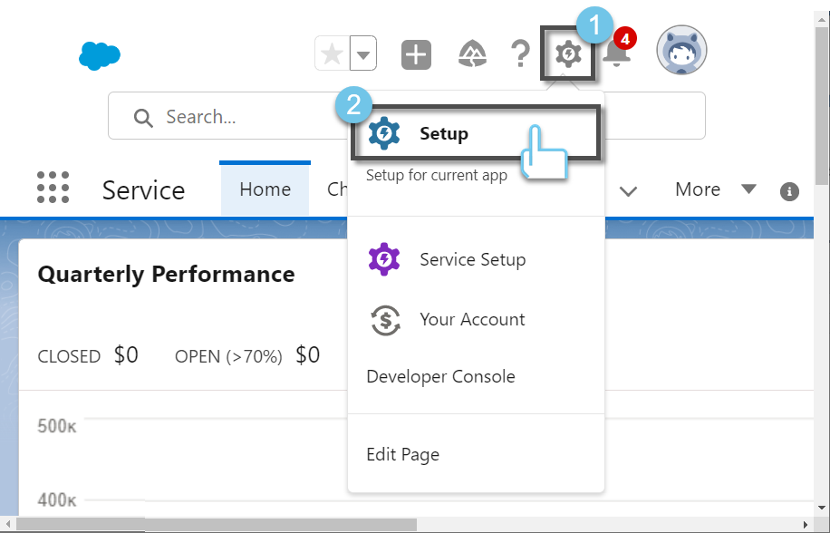The image size is (830, 533).
Task: Click the blue Setup gear icon in menu
Action: pos(384,133)
